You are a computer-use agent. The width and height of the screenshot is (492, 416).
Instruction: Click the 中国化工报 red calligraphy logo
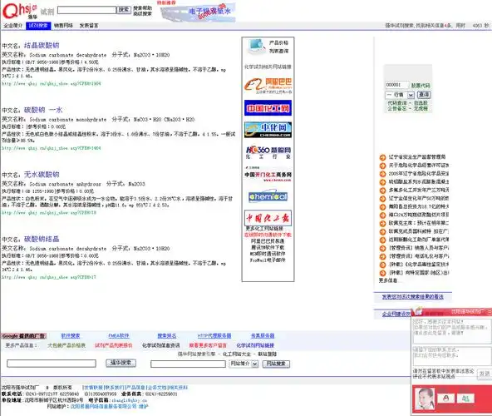tap(268, 218)
